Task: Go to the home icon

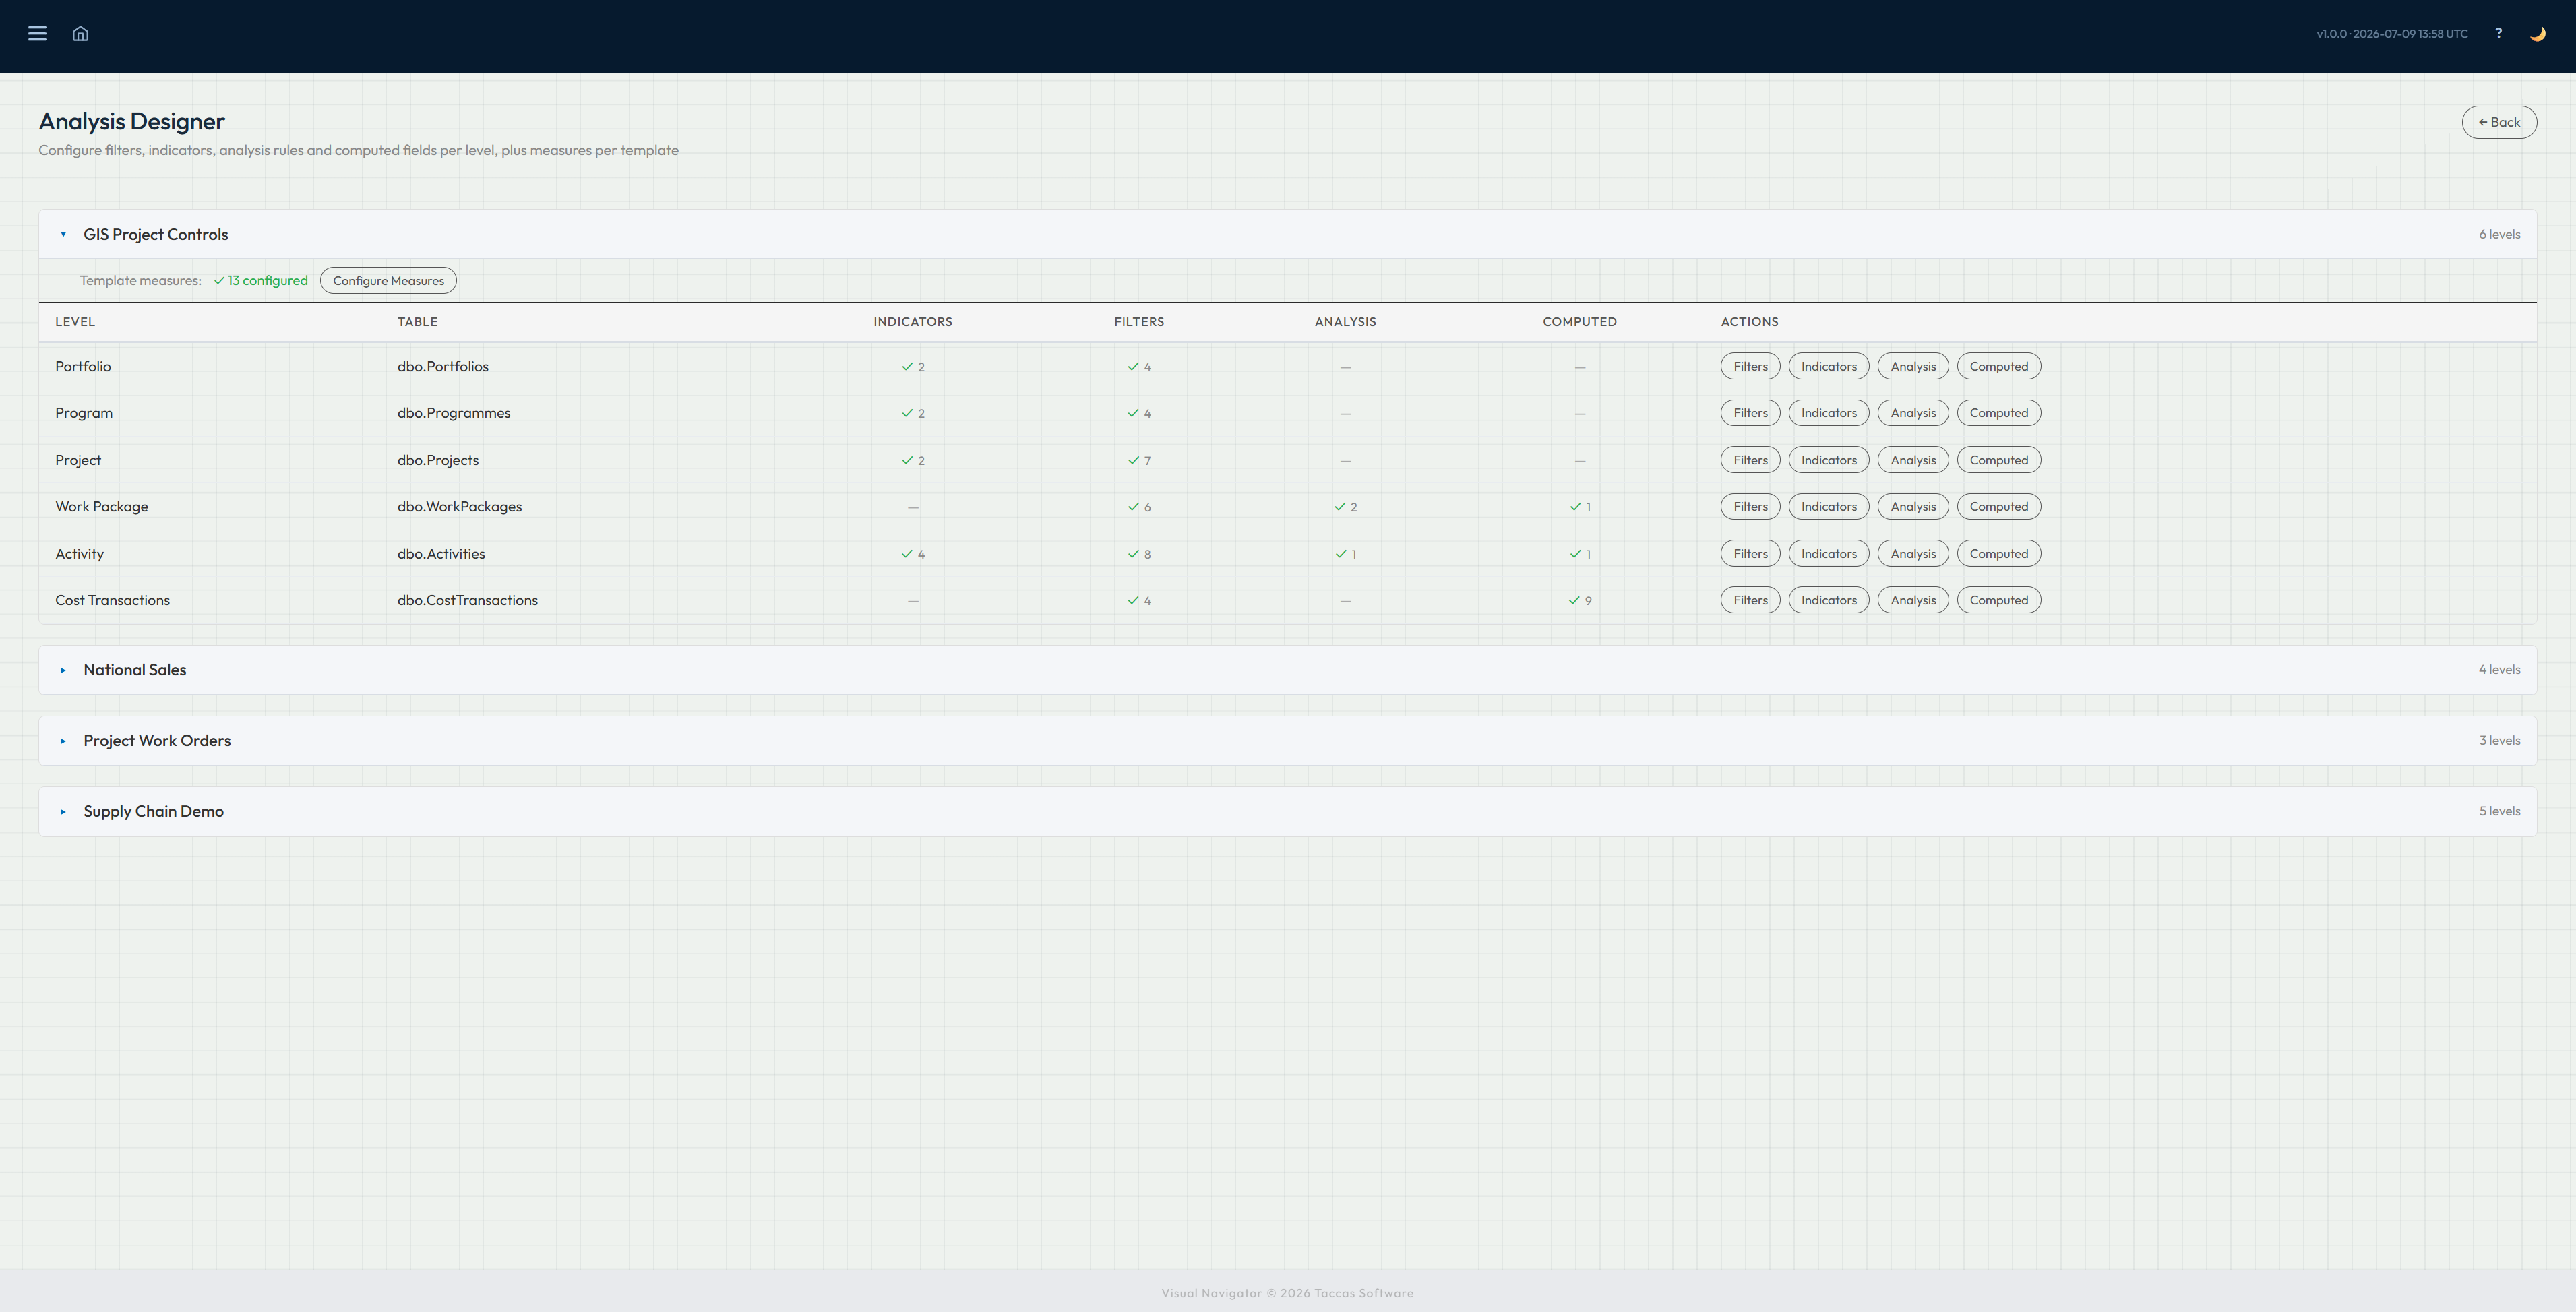Action: pyautogui.click(x=81, y=33)
